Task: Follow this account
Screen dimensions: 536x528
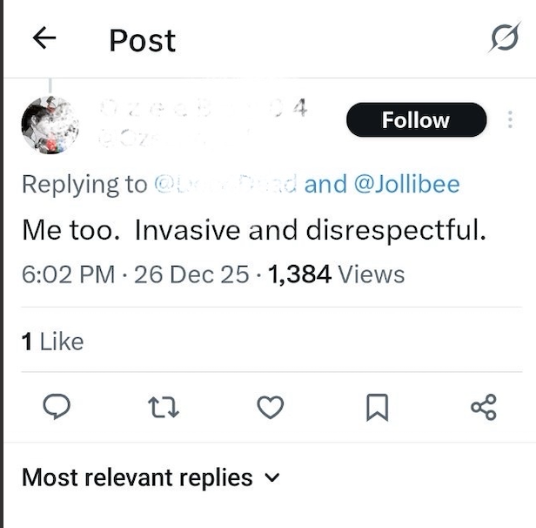Action: point(416,120)
